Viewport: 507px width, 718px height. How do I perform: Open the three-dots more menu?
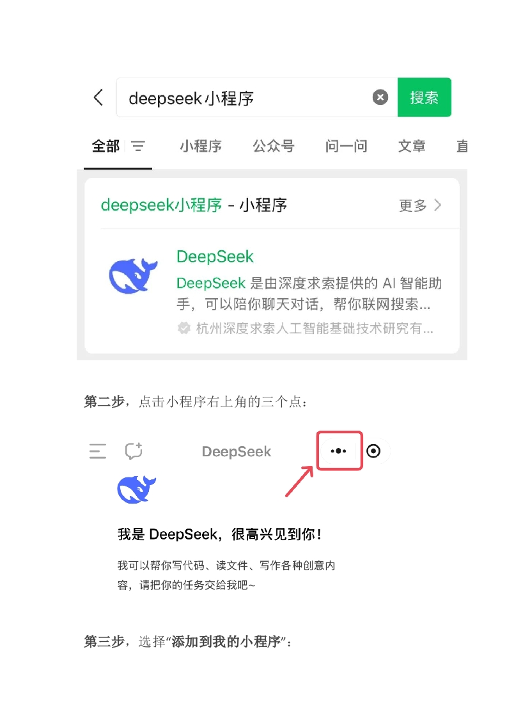coord(339,451)
